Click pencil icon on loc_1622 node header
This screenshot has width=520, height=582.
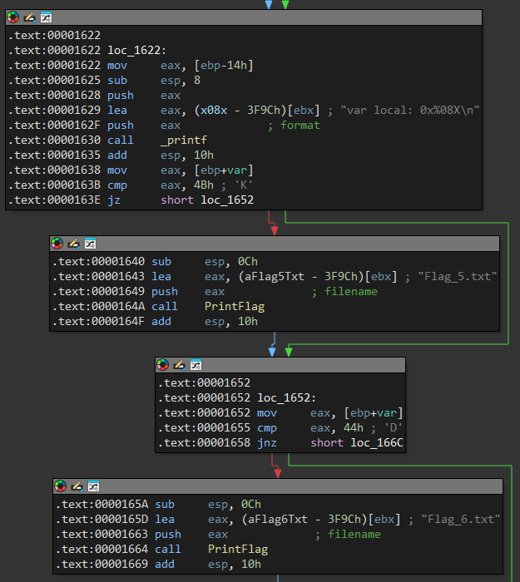(x=29, y=17)
